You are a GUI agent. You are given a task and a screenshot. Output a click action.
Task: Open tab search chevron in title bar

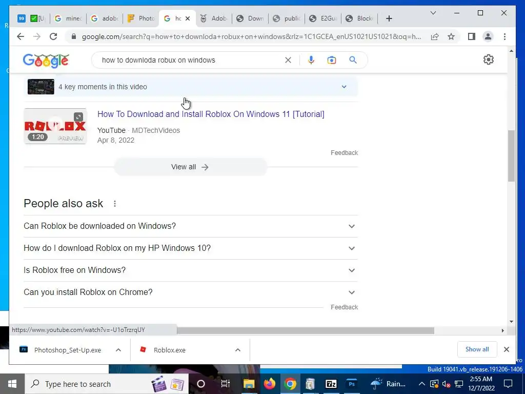[x=433, y=13]
